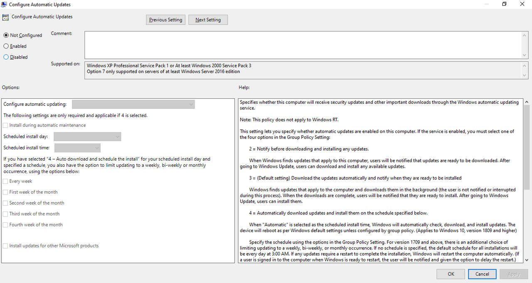
Task: Open the Scheduled install day dropdown
Action: [87, 137]
